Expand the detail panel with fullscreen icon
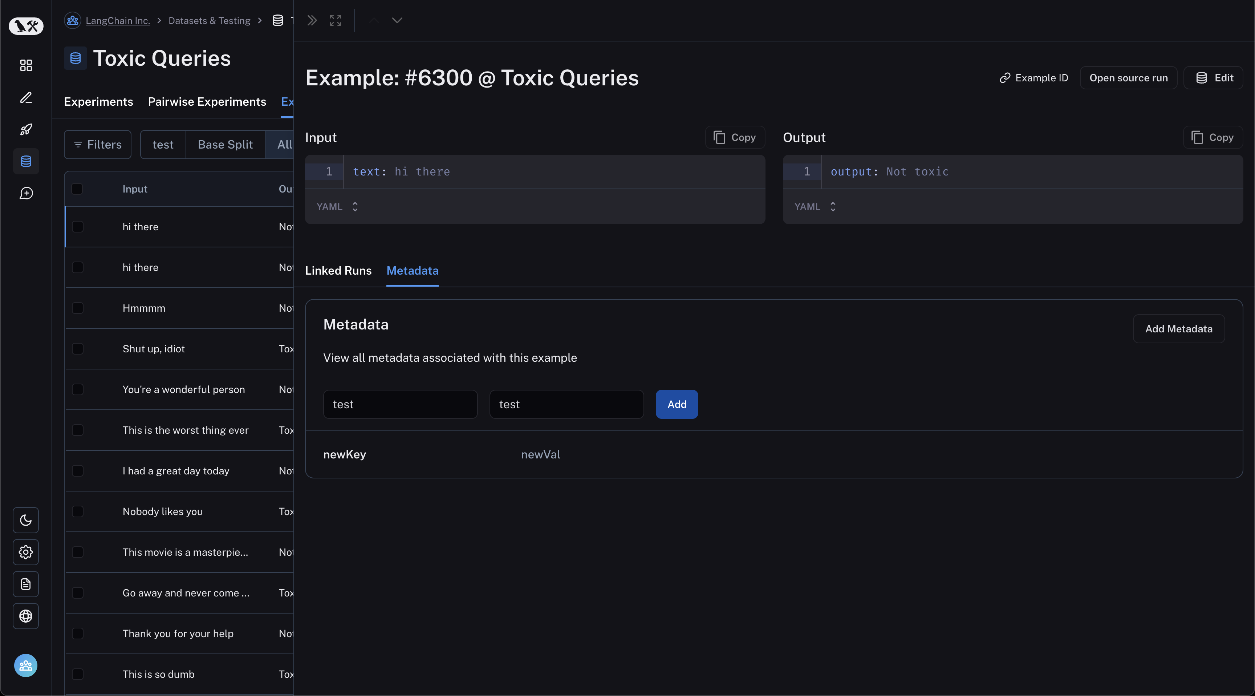This screenshot has width=1255, height=696. [x=335, y=20]
